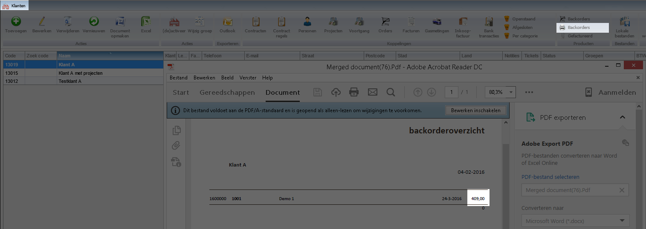
Task: Open the zoom percentage dropdown
Action: [511, 92]
